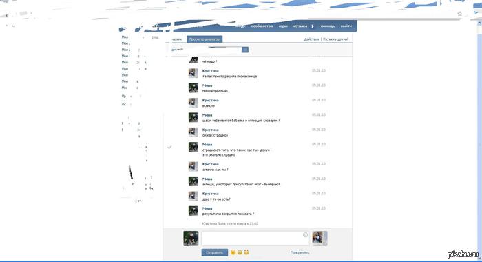This screenshot has width=482, height=262.
Task: Log out via выйти link
Action: pos(346,26)
